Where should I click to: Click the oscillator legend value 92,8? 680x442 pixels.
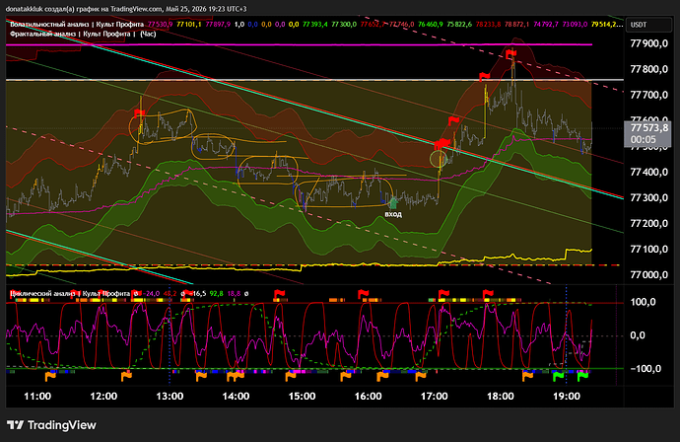217,293
